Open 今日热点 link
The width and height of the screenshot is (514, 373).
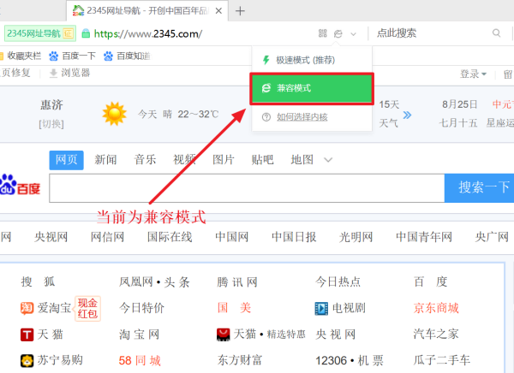(x=338, y=281)
